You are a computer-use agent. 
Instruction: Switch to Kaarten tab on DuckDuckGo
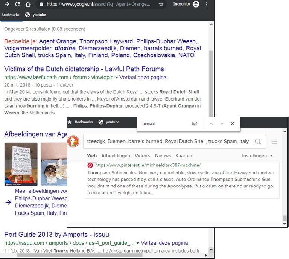tap(184, 156)
